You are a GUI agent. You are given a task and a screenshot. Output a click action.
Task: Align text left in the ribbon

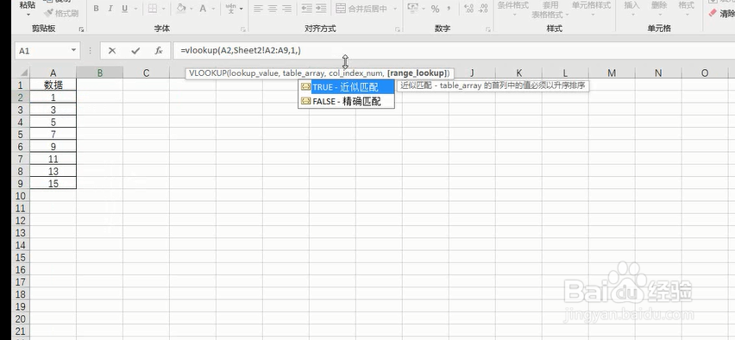coord(258,9)
